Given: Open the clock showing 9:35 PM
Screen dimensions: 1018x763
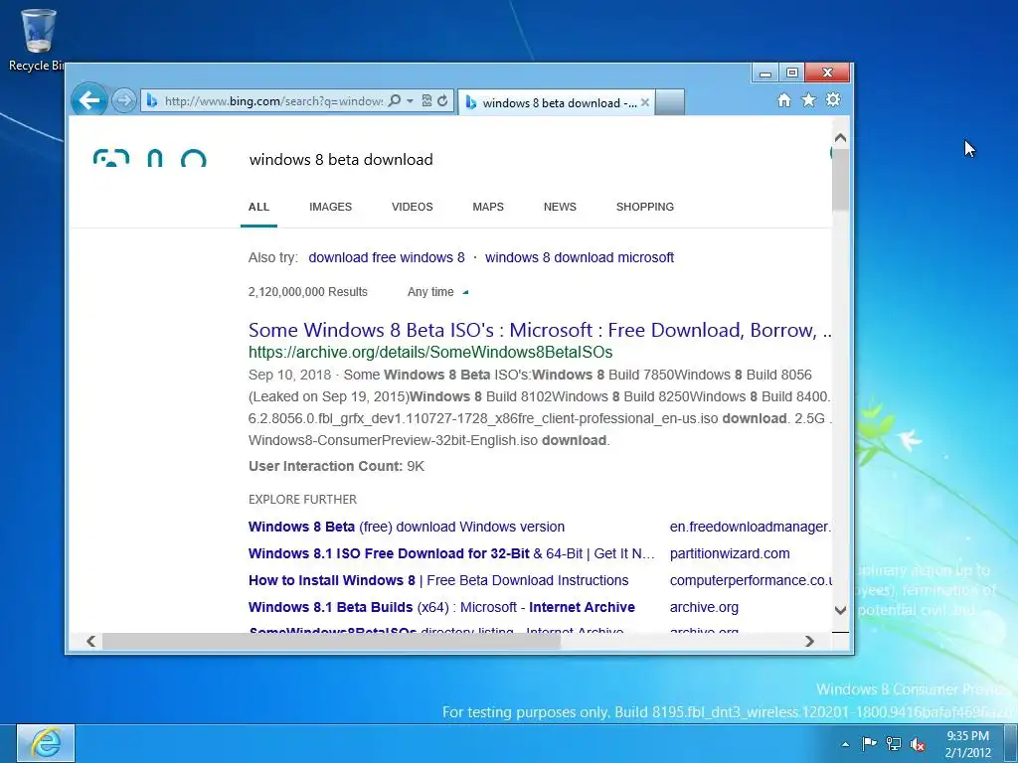Looking at the screenshot, I should tap(968, 744).
